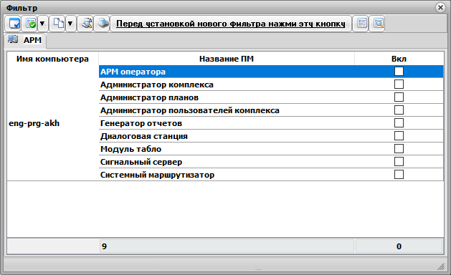Open dropdown arrow next to copy icon

point(70,24)
